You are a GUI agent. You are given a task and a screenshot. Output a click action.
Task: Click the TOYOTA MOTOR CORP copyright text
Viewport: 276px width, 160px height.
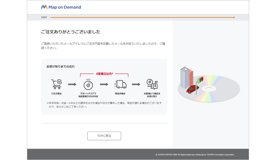[195, 155]
